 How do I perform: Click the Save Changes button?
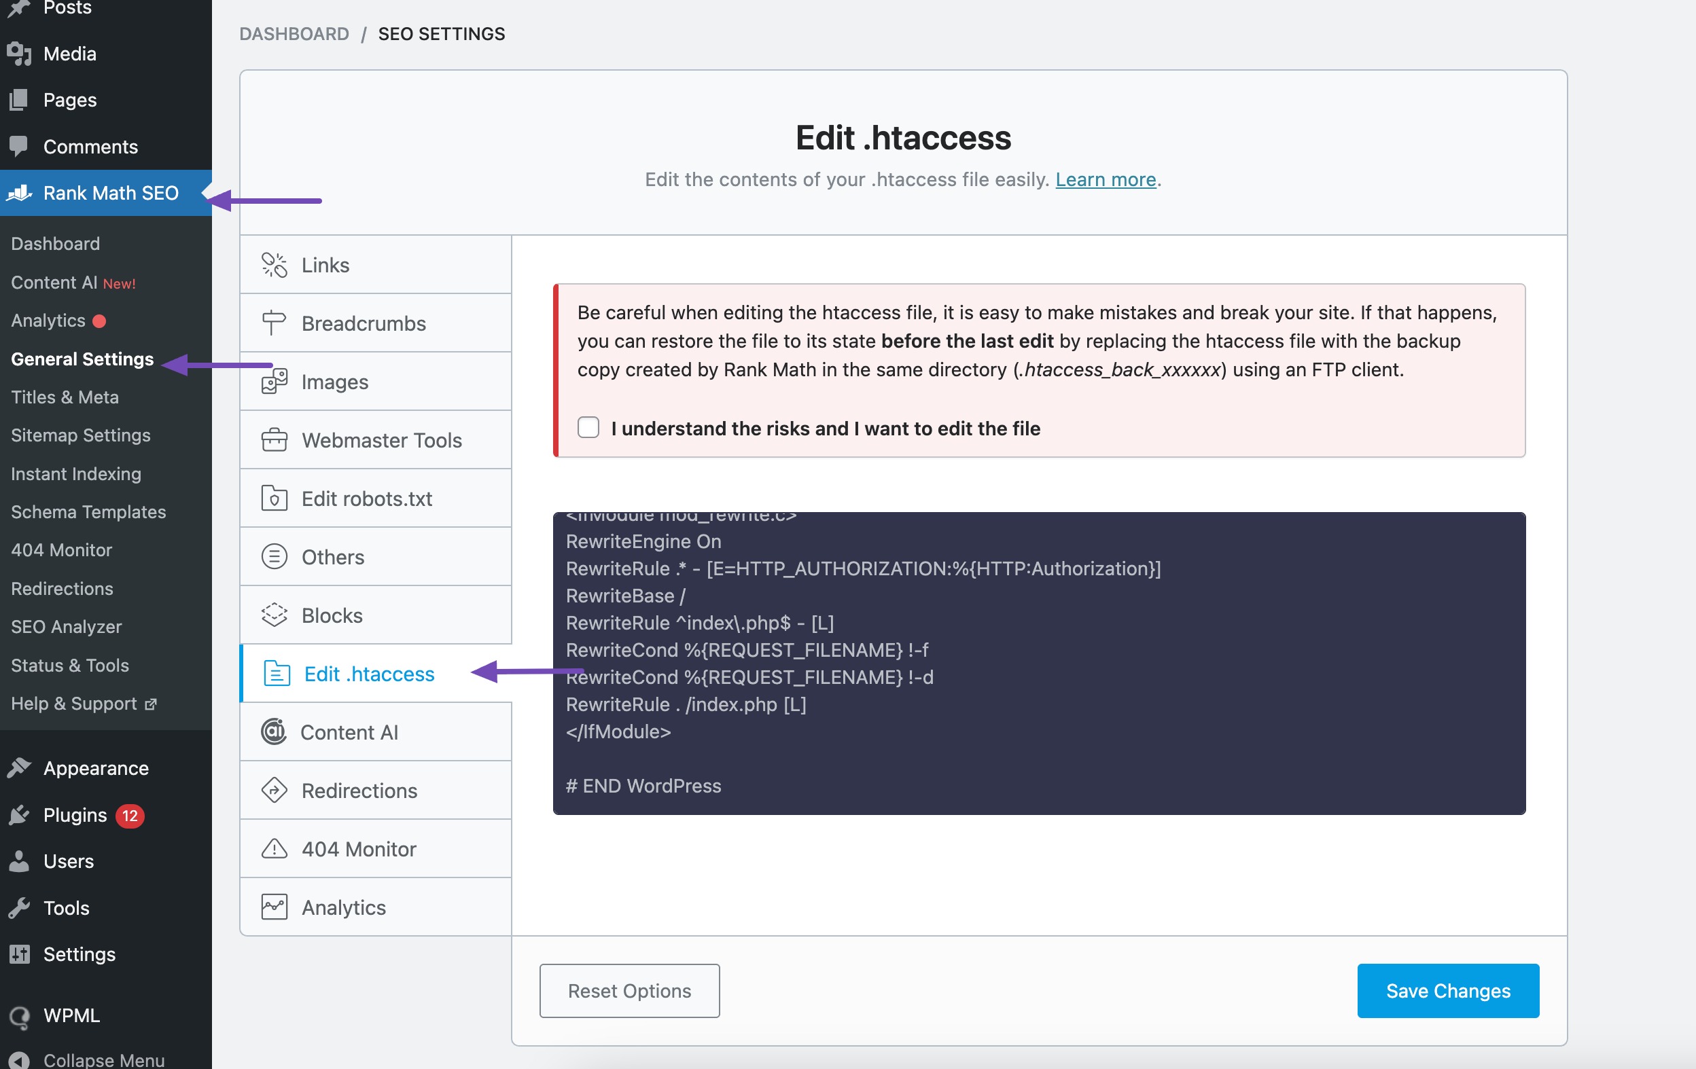[x=1447, y=991]
